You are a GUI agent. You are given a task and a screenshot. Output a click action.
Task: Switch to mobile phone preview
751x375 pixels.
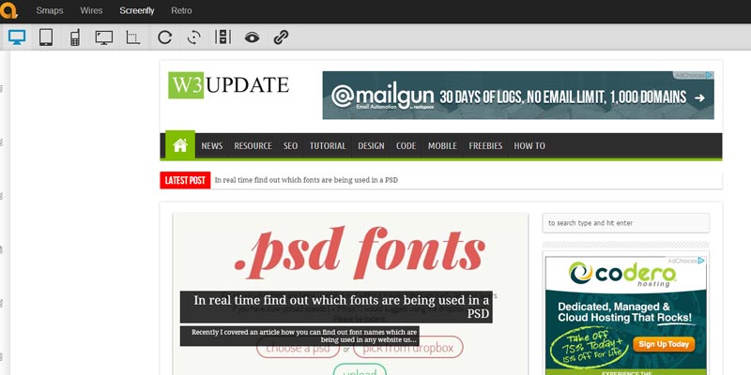pos(74,37)
